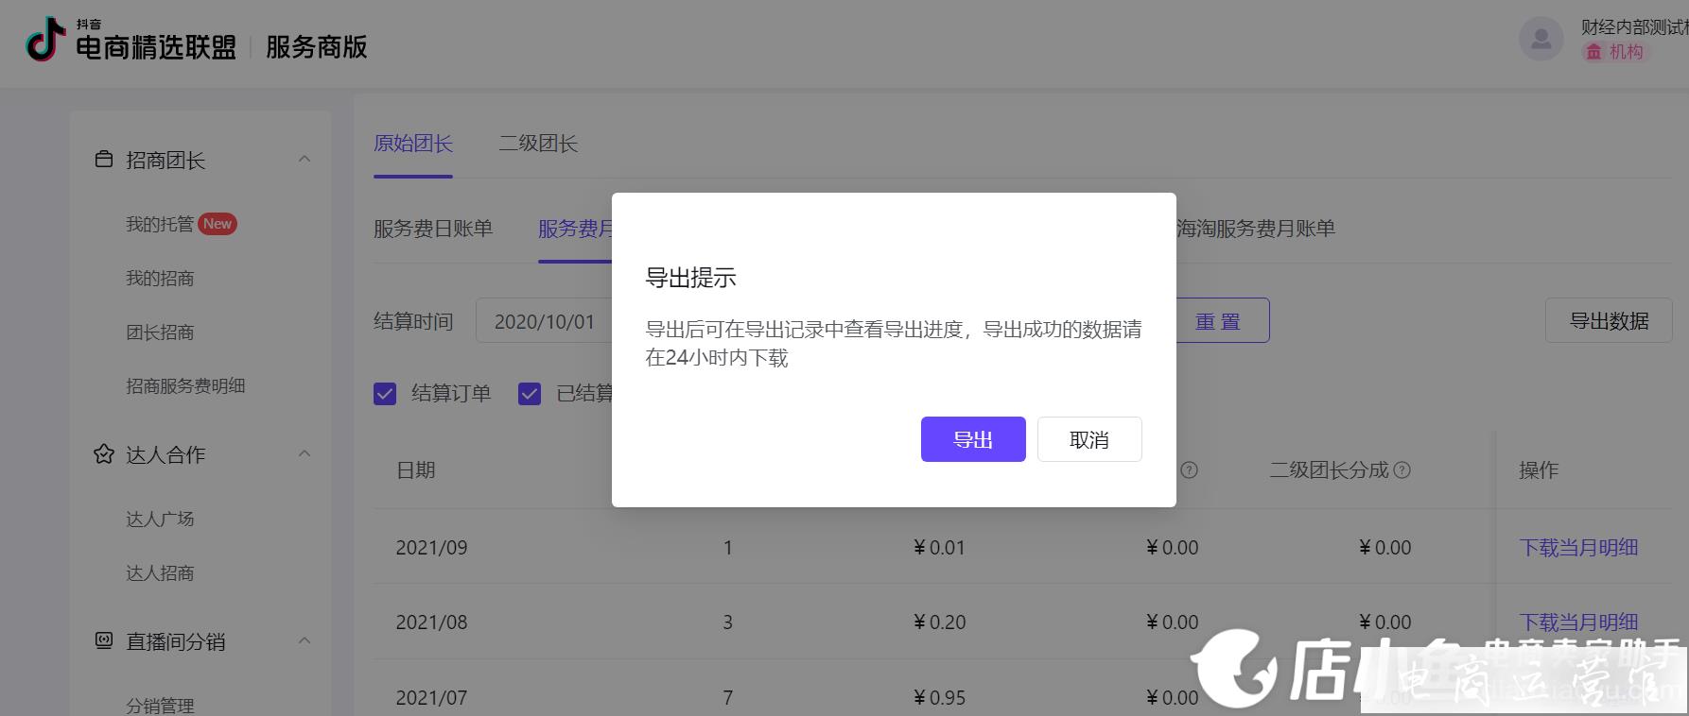Open 达人广场 in the sidebar
The image size is (1689, 716).
click(160, 520)
